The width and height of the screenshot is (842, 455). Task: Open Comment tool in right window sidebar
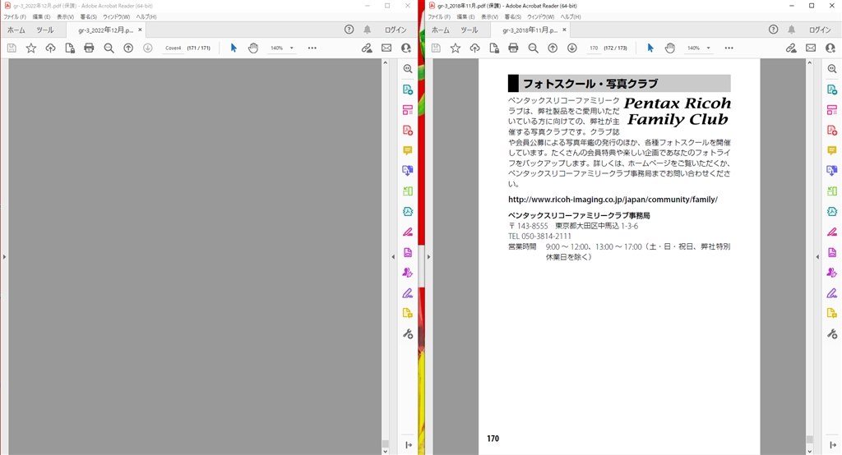832,151
